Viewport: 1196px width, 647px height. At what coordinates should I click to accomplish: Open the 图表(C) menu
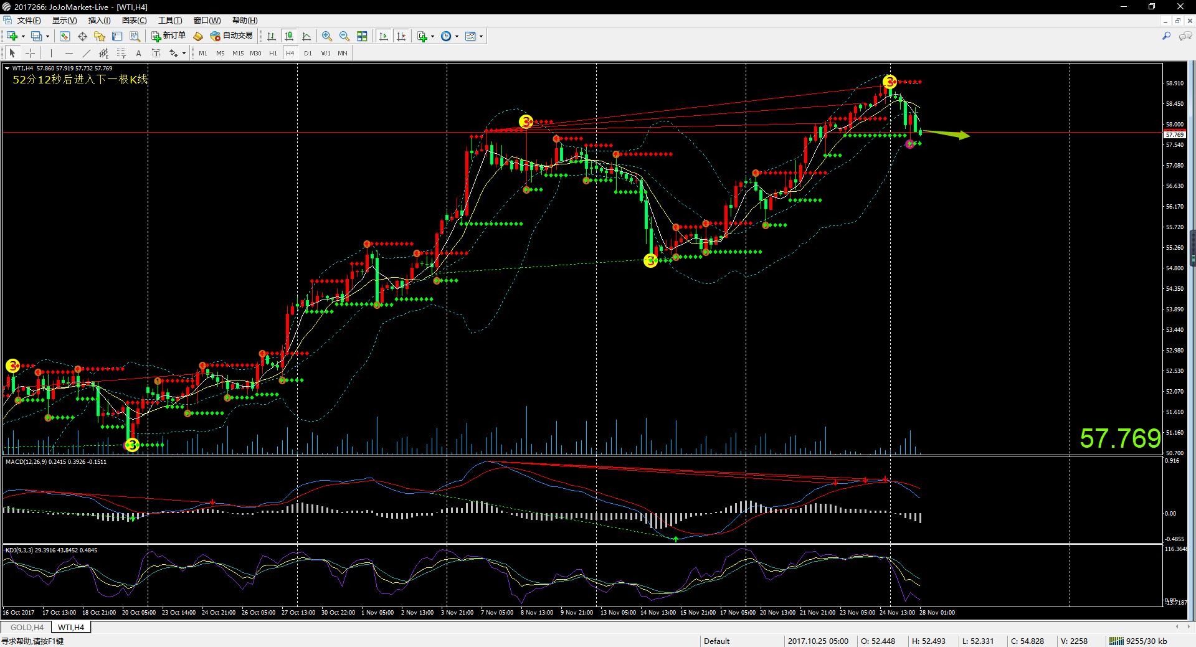(x=134, y=21)
